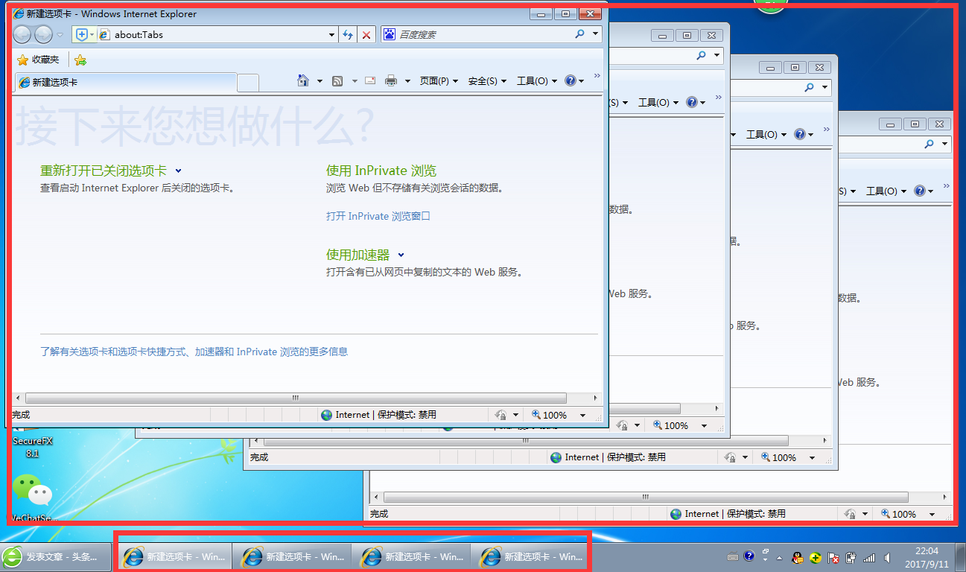Expand the Home button dropdown arrow
966x572 pixels.
tap(319, 80)
